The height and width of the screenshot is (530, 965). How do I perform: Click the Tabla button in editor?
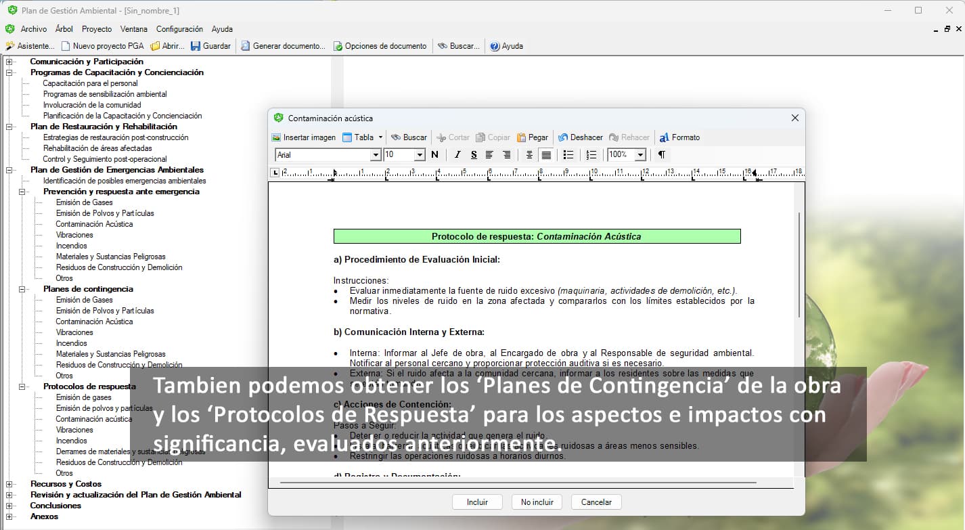click(x=358, y=137)
